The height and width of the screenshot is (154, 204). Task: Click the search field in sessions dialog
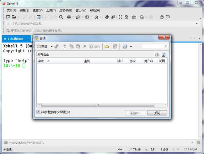(153, 46)
